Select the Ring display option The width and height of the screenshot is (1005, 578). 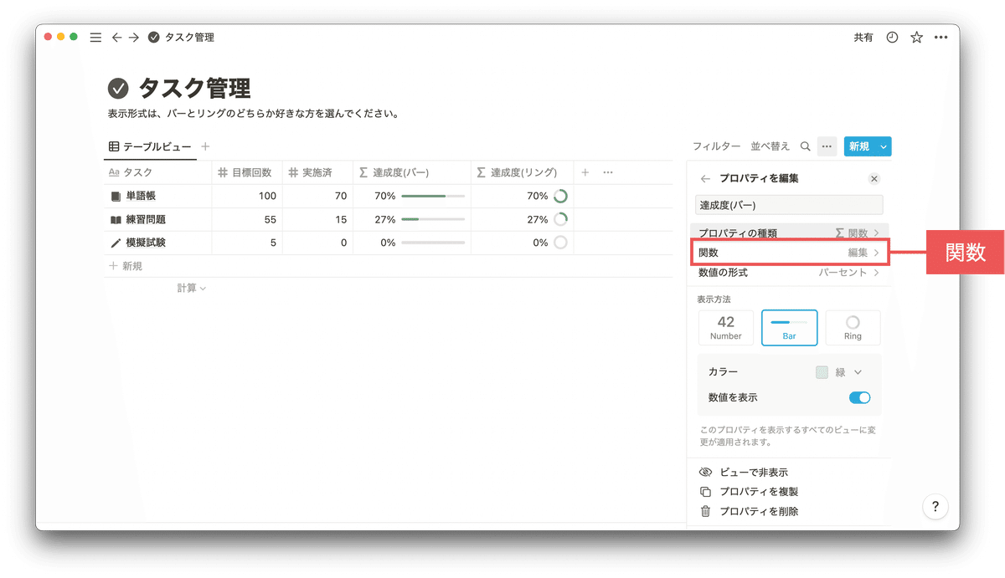coord(853,327)
